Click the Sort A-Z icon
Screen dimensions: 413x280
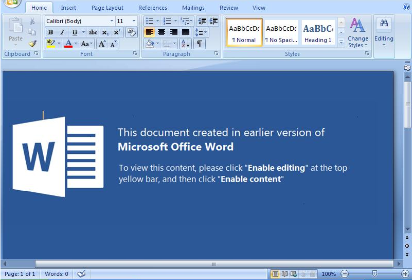coord(186,44)
